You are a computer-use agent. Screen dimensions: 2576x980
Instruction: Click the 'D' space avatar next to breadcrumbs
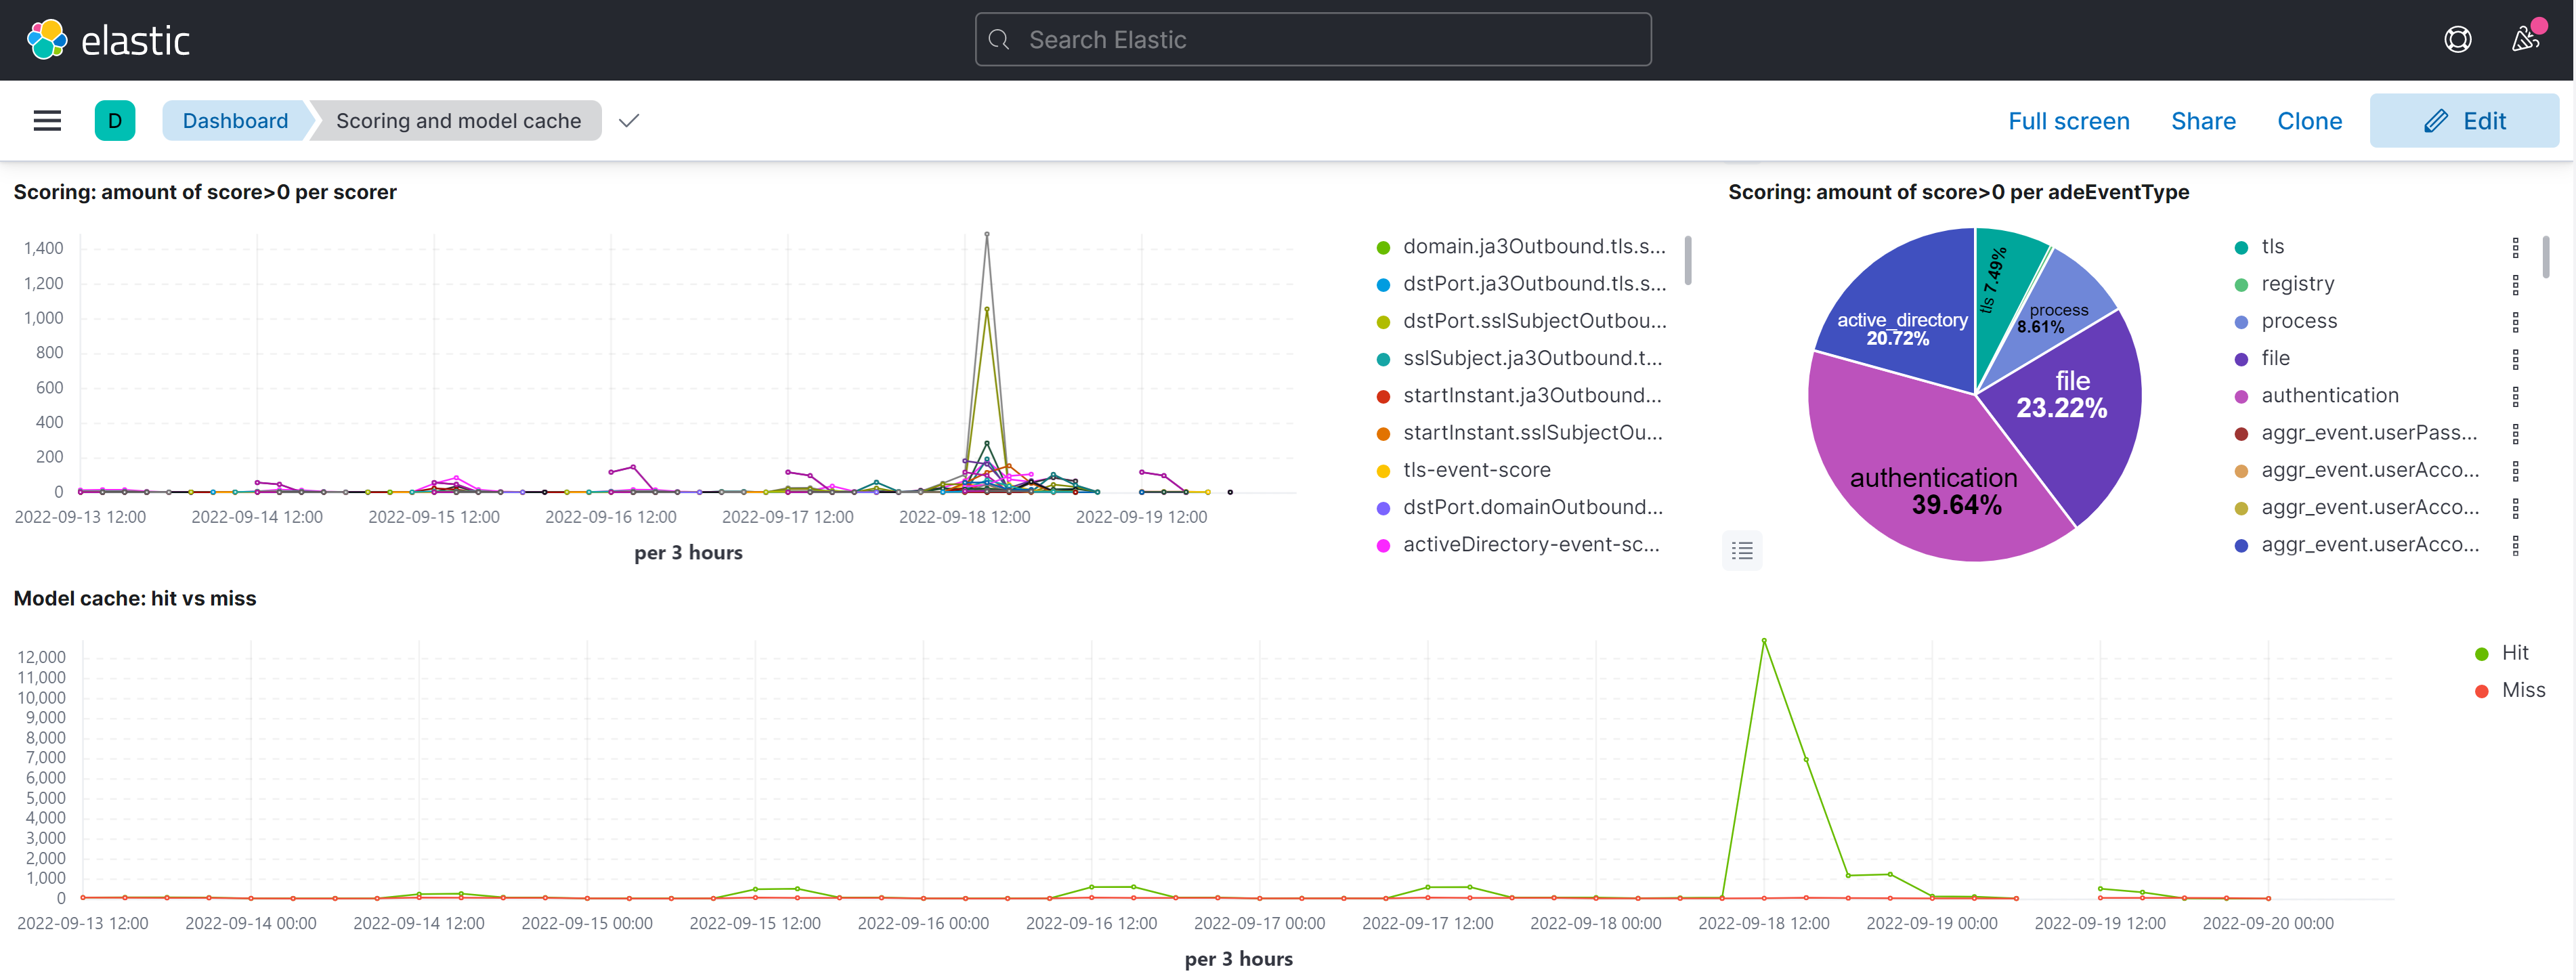(x=115, y=120)
